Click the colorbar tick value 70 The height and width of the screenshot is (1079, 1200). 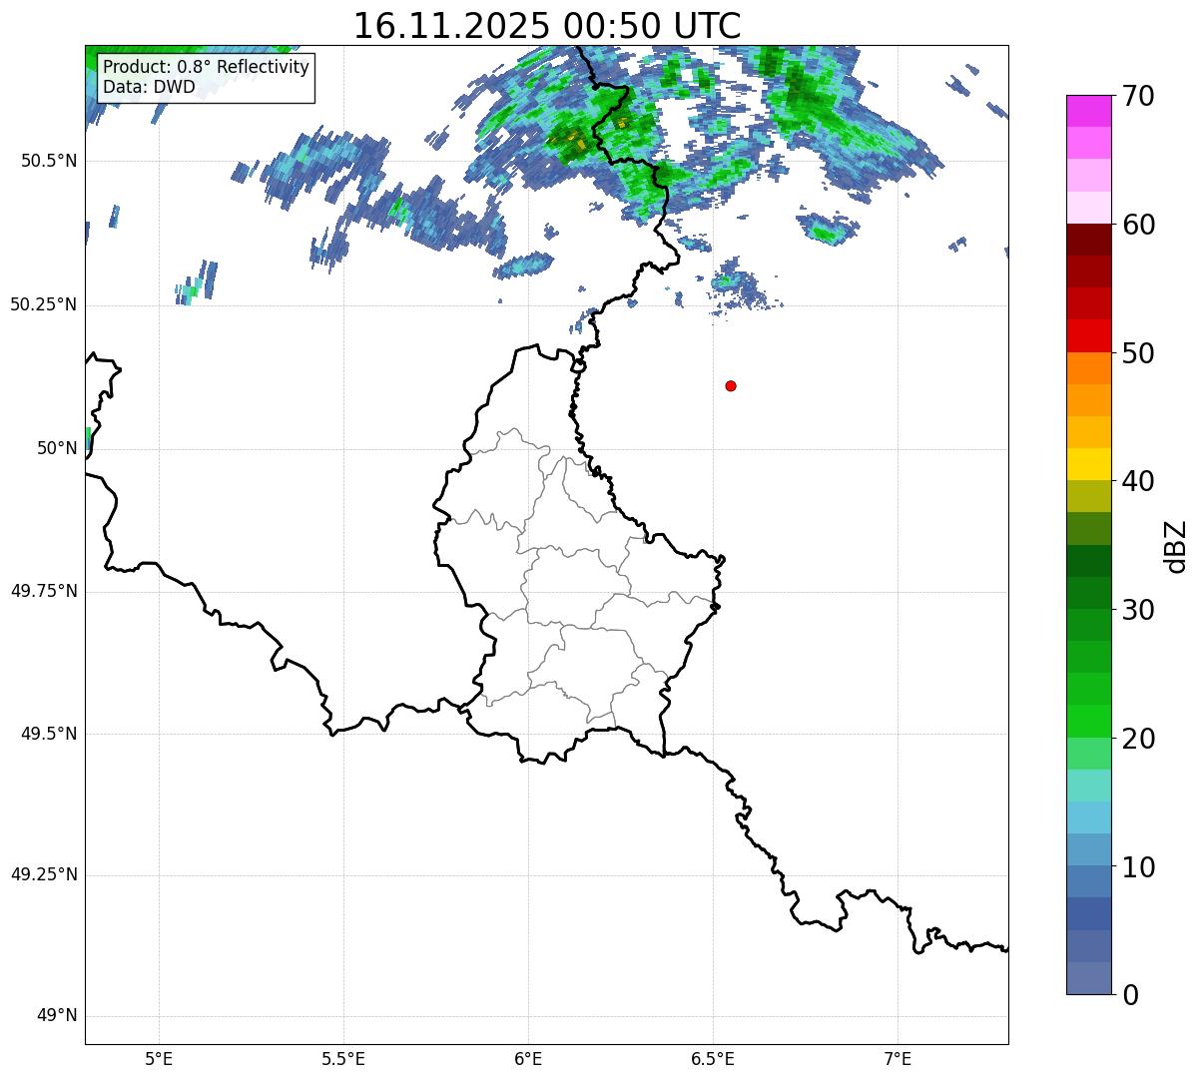1138,97
